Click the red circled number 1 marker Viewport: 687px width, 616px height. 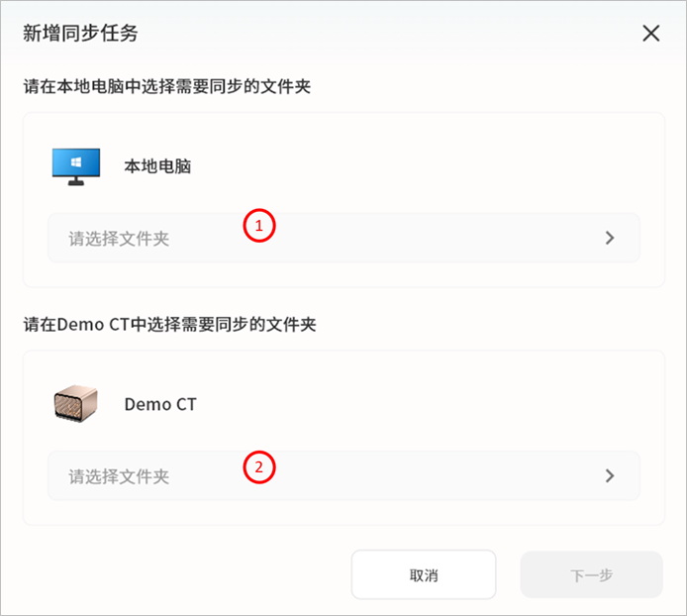[258, 226]
